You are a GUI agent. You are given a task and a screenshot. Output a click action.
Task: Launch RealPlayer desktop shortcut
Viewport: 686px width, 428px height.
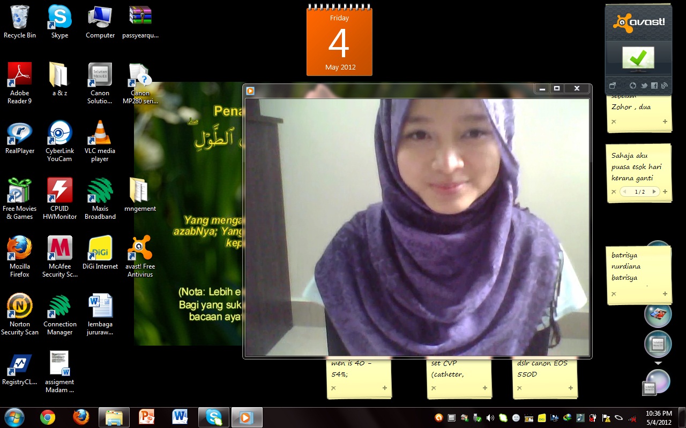(x=20, y=137)
